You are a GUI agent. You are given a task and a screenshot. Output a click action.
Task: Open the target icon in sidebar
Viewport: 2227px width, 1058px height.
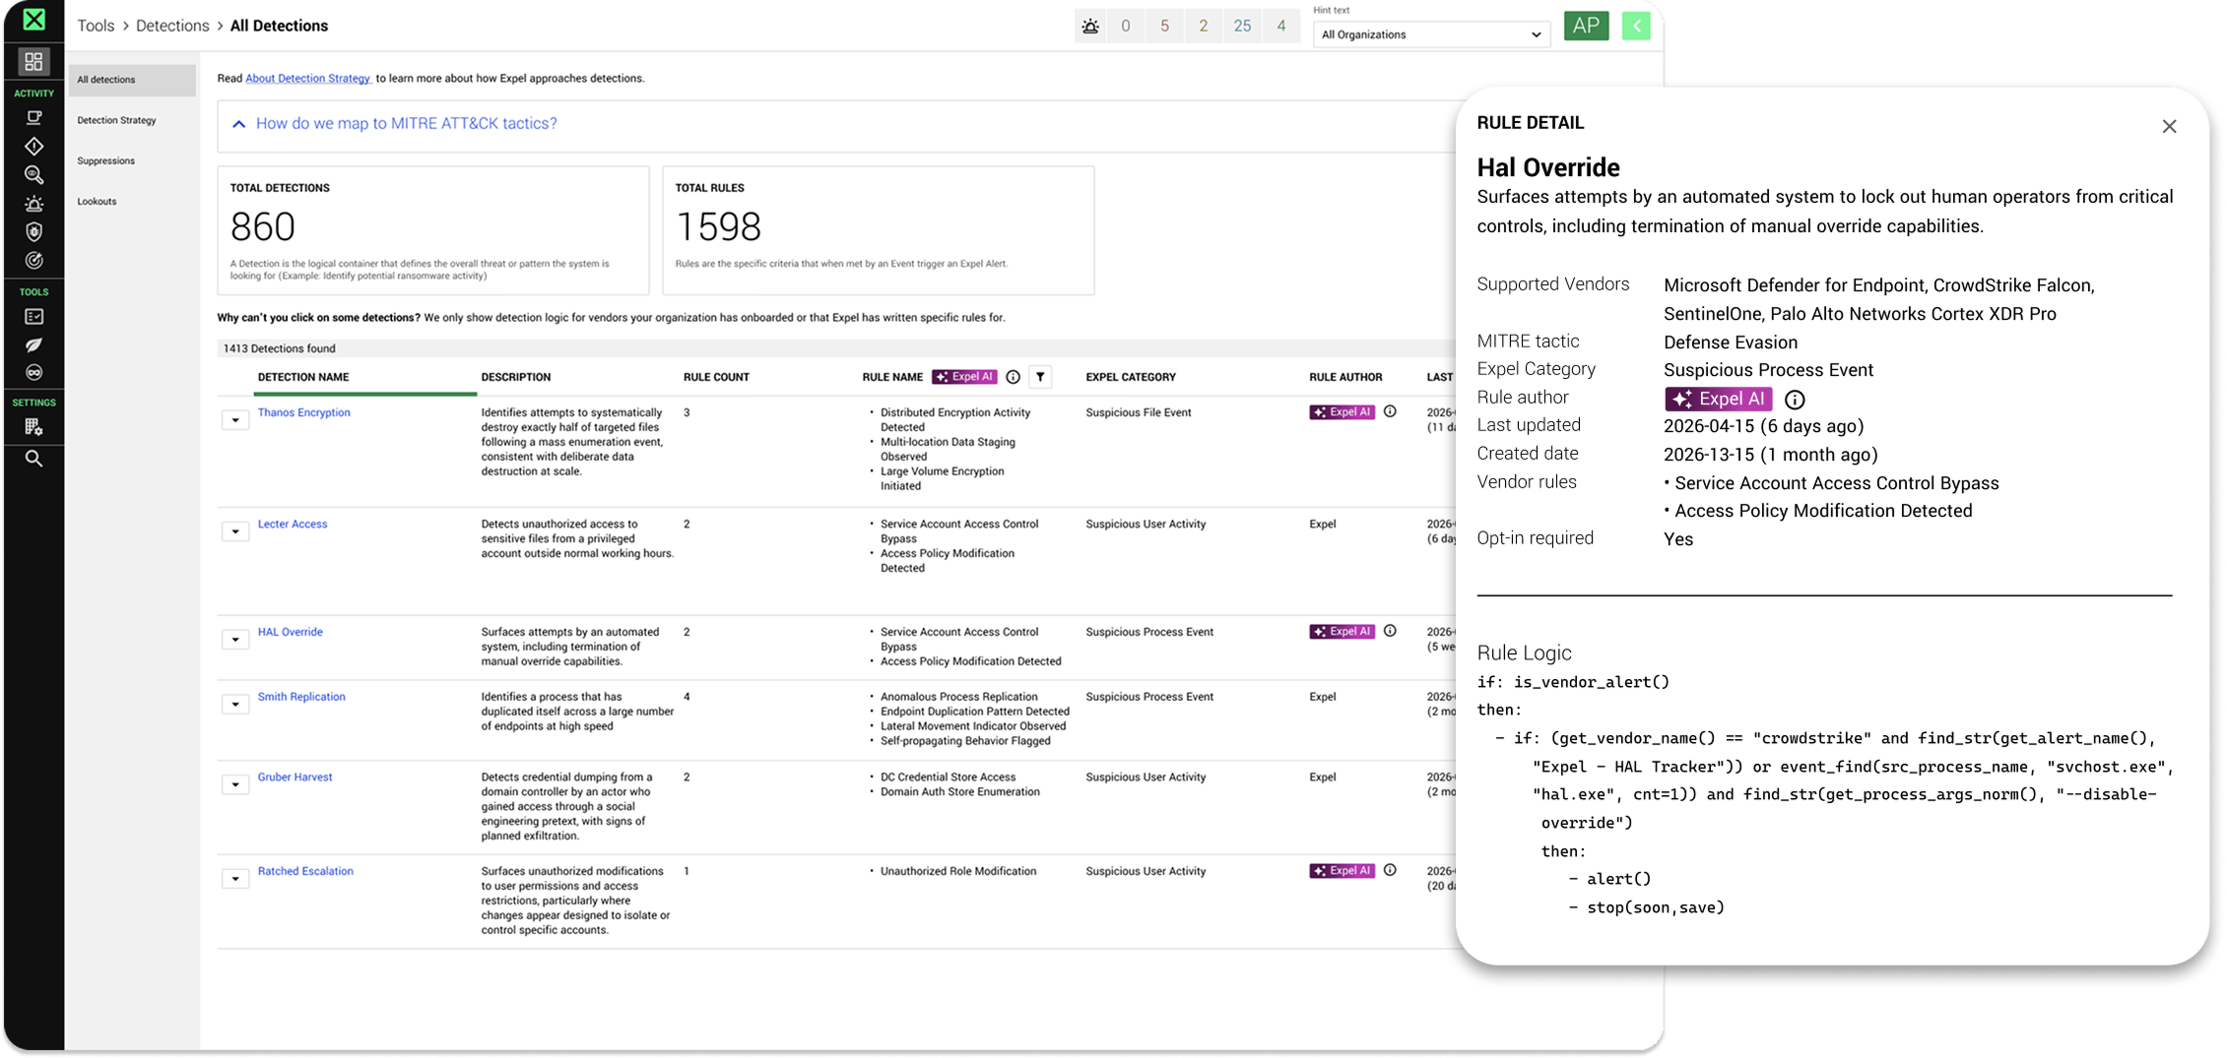pos(33,261)
